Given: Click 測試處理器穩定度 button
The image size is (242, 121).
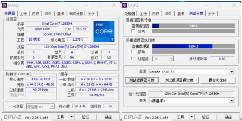Looking at the screenshot, I should point(179,80).
